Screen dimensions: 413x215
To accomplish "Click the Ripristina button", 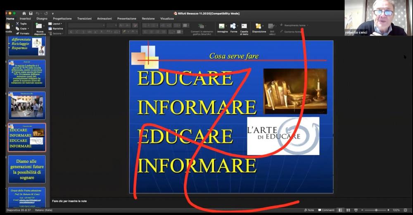I will pyautogui.click(x=57, y=28).
